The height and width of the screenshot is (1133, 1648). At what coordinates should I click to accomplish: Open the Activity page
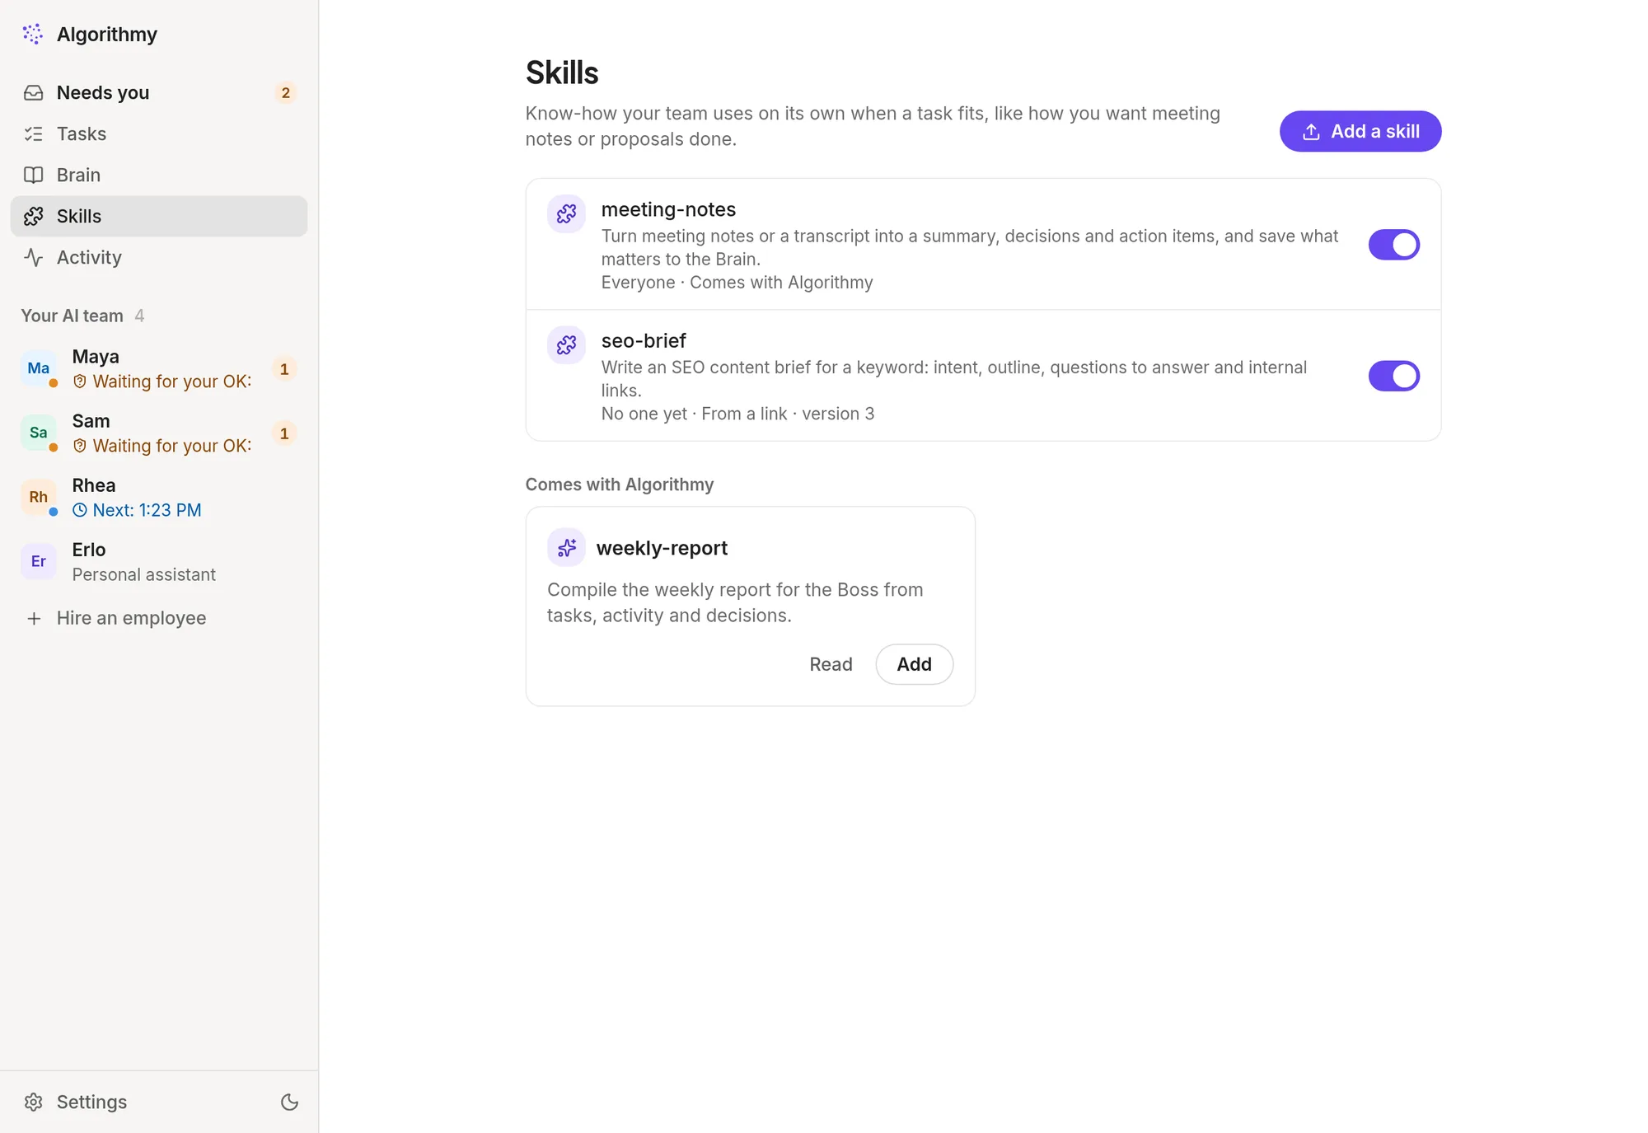point(159,257)
